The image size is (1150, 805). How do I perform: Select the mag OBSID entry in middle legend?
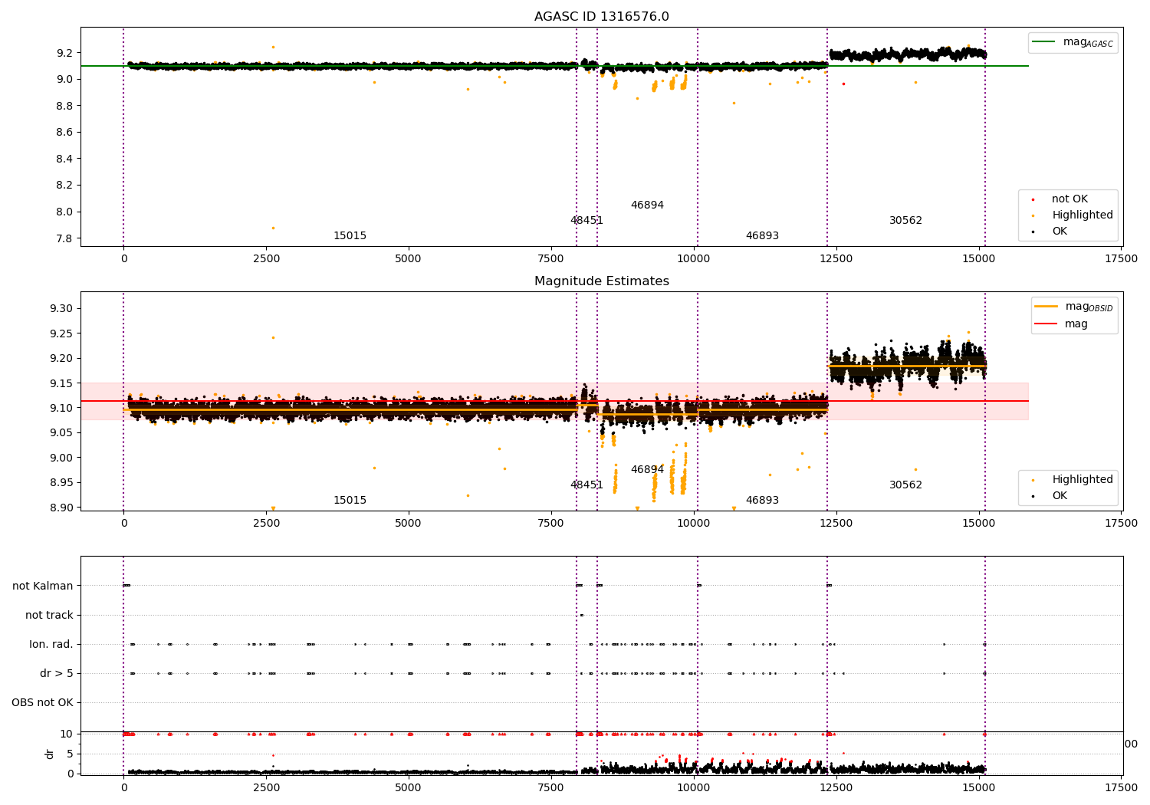tap(1073, 307)
